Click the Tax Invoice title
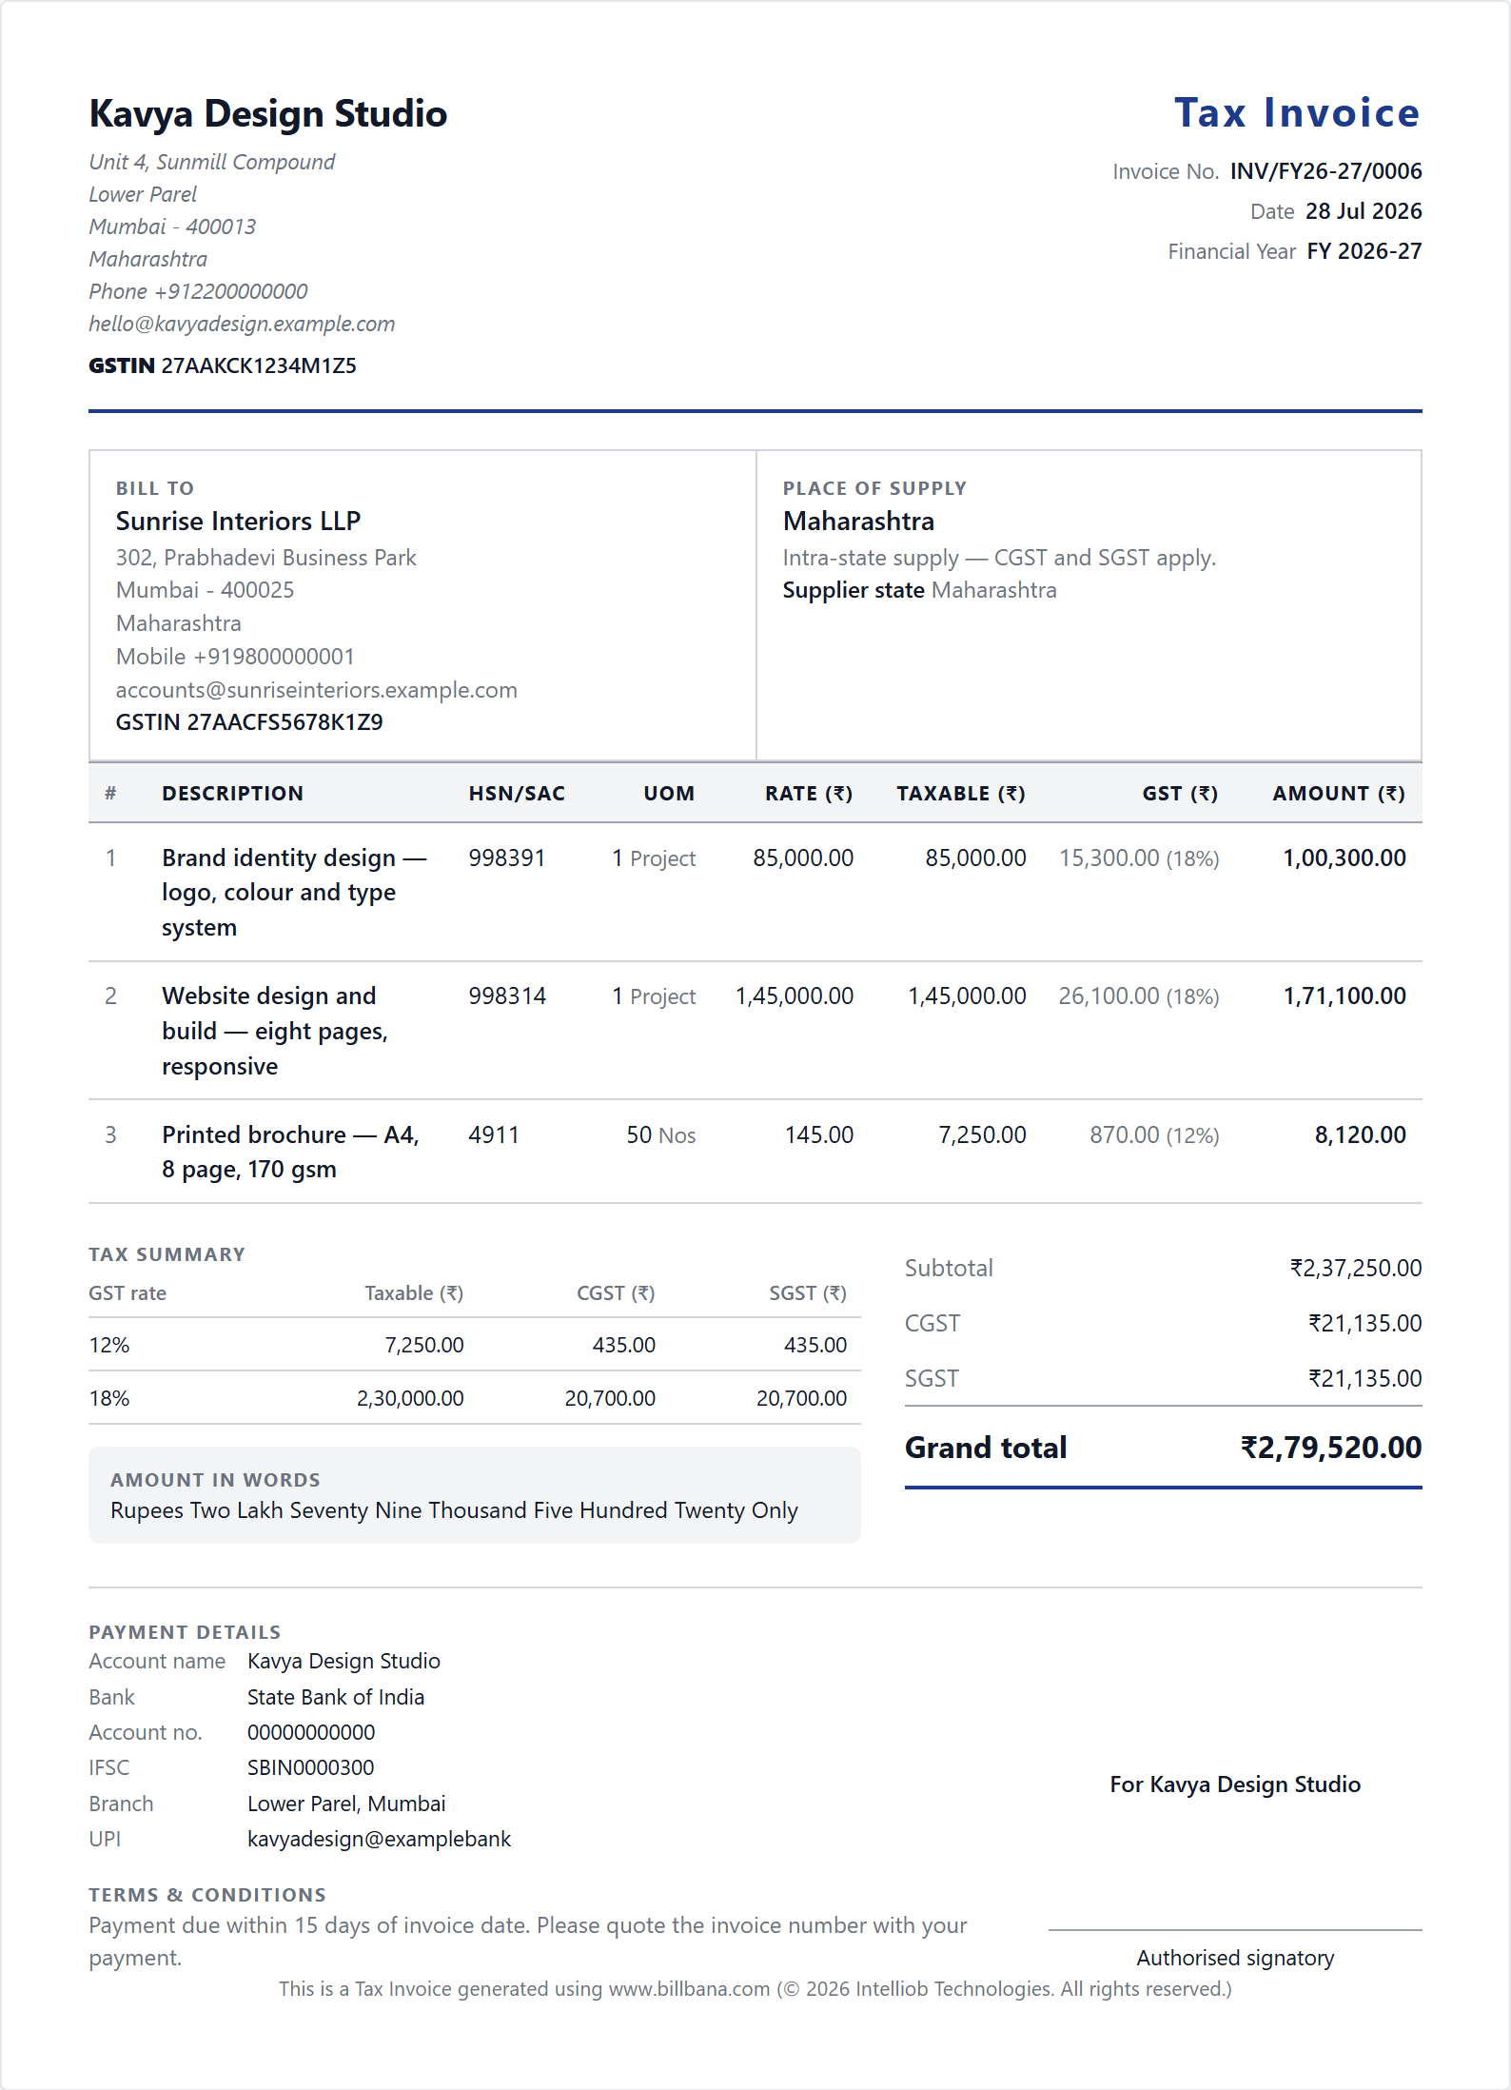 tap(1297, 112)
